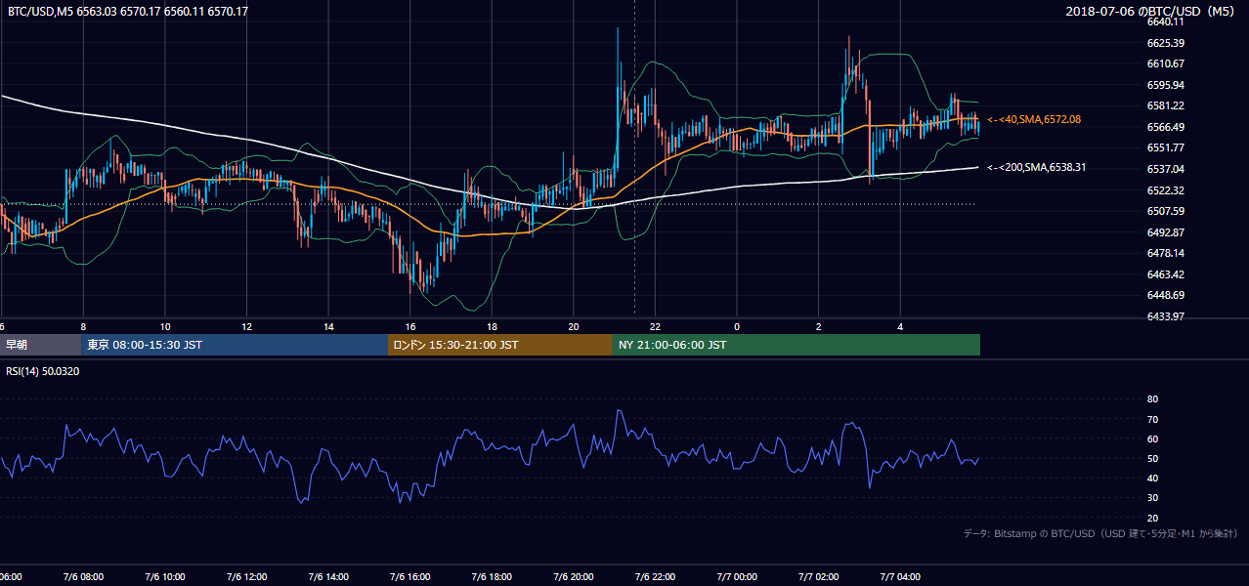Click the BTC/USD,M5 OHLC header text
The height and width of the screenshot is (586, 1249).
tap(128, 12)
